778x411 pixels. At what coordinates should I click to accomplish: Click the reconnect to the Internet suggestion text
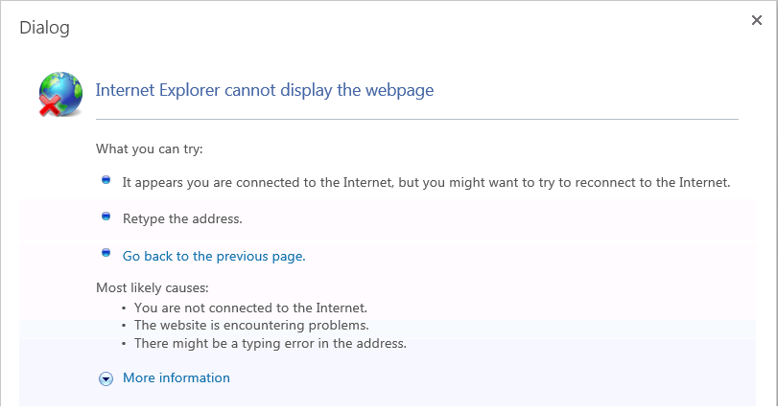coord(426,182)
